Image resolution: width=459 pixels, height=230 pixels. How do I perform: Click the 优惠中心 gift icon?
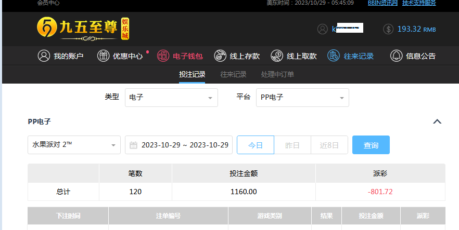(x=104, y=56)
